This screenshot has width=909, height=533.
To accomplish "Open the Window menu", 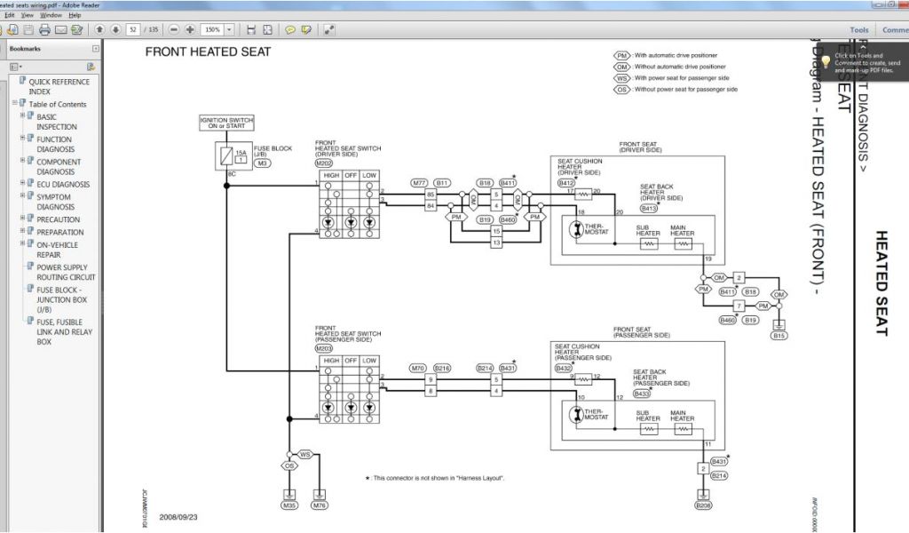I will coord(51,15).
